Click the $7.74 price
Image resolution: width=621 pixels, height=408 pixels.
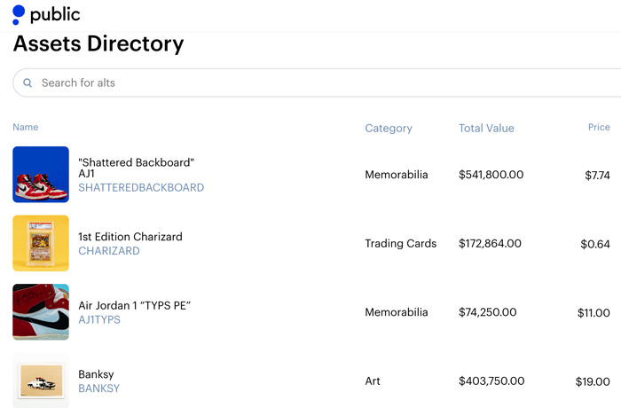[x=597, y=175]
